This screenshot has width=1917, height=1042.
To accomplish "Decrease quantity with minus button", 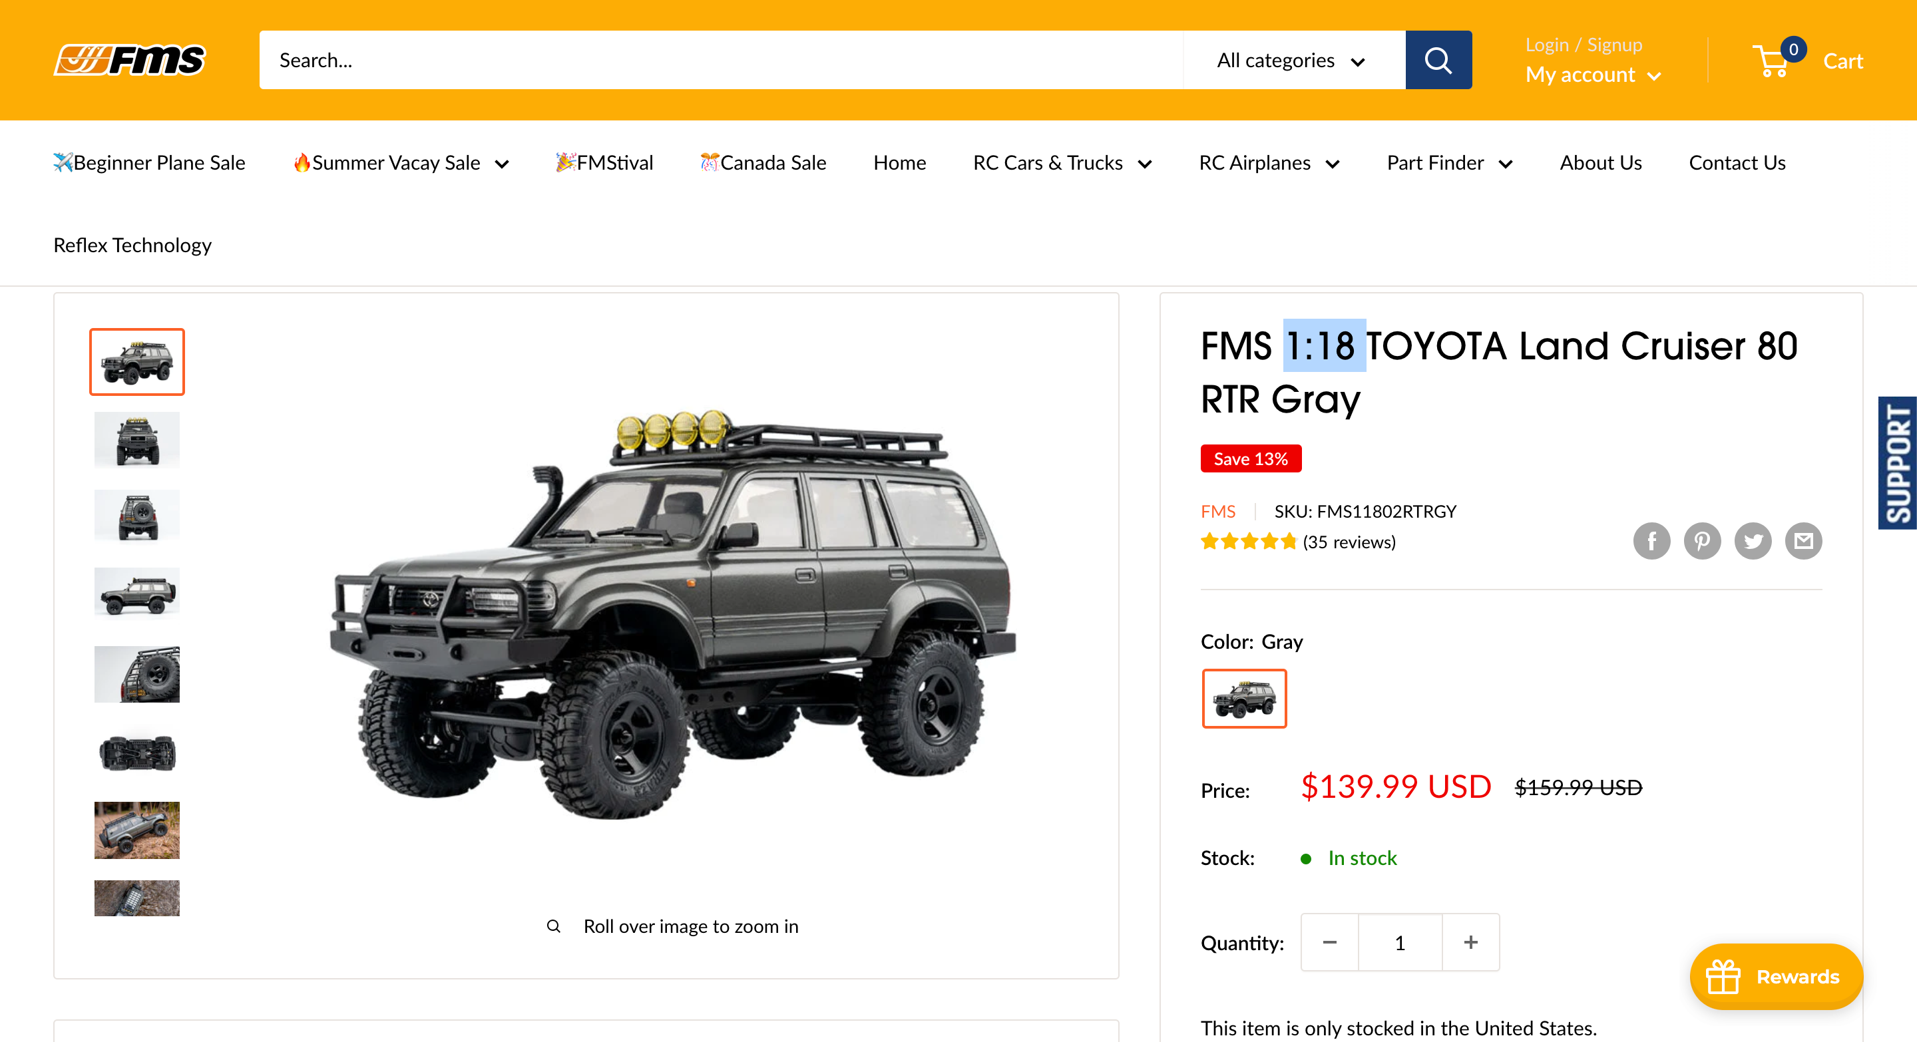I will [1330, 942].
